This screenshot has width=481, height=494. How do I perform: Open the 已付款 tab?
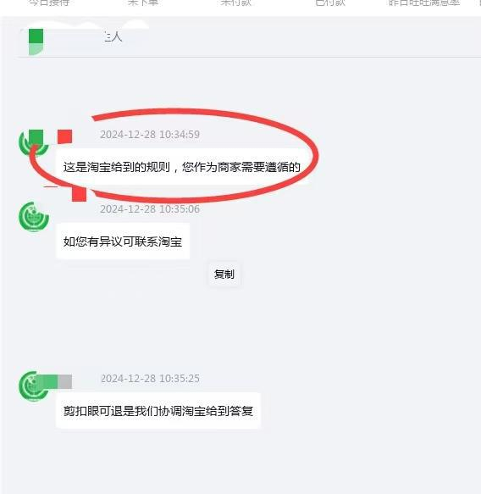click(330, 3)
